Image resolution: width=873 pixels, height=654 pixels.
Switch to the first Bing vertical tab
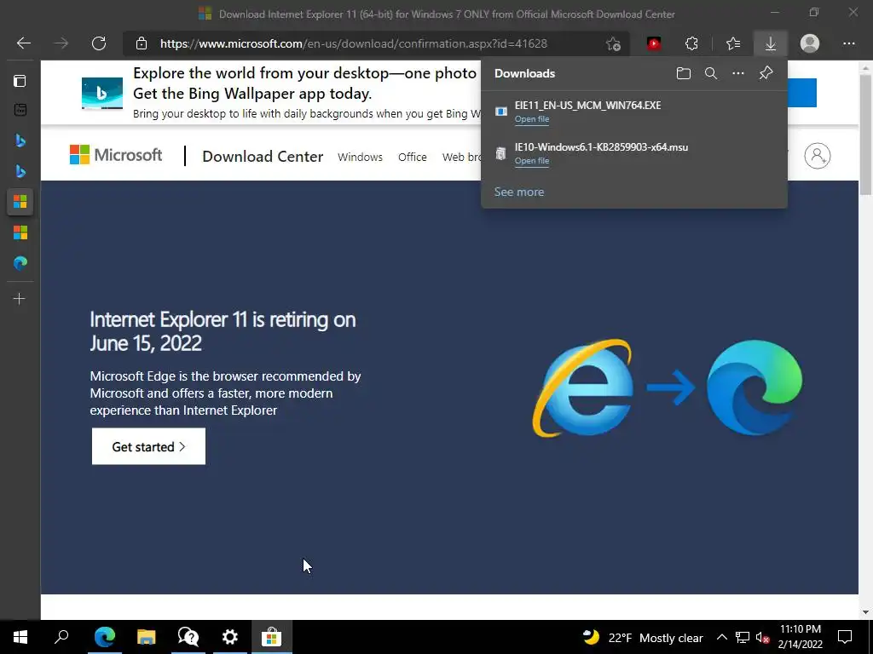[x=20, y=141]
